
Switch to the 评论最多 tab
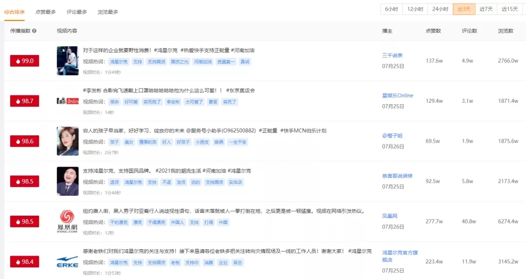pyautogui.click(x=76, y=12)
